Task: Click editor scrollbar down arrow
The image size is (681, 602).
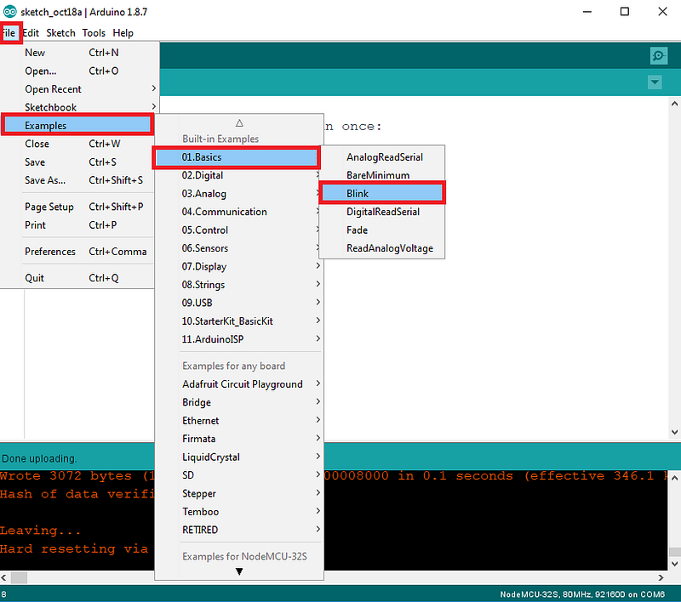Action: (x=674, y=432)
